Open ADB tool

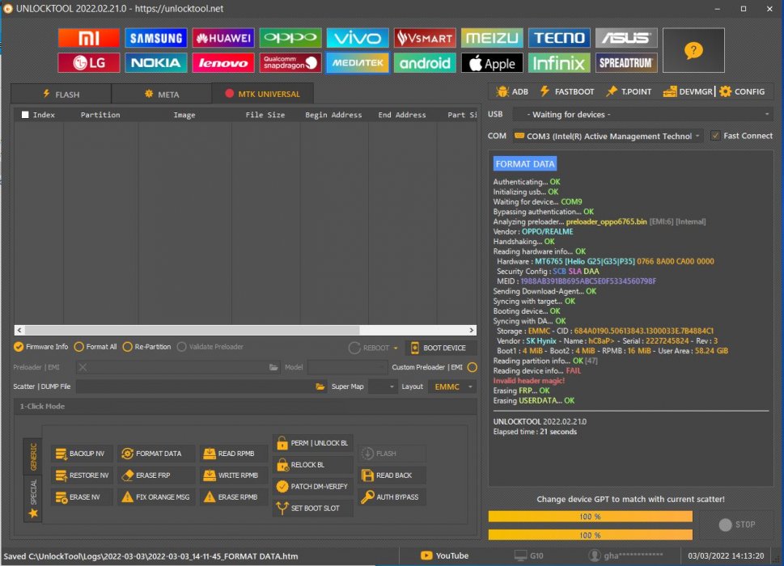[x=512, y=91]
